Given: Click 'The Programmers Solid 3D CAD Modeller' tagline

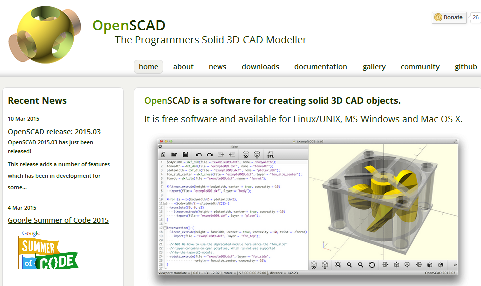Looking at the screenshot, I should (x=211, y=40).
